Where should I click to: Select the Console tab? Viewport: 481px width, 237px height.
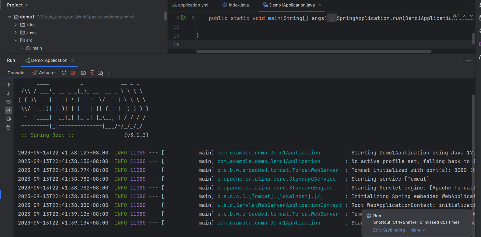[16, 73]
